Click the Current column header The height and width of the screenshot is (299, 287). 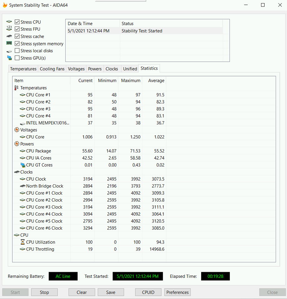[x=82, y=81]
